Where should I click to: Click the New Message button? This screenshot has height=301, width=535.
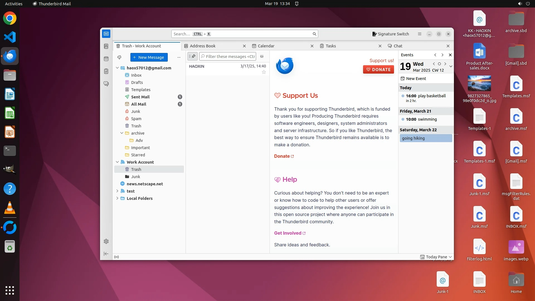(149, 57)
